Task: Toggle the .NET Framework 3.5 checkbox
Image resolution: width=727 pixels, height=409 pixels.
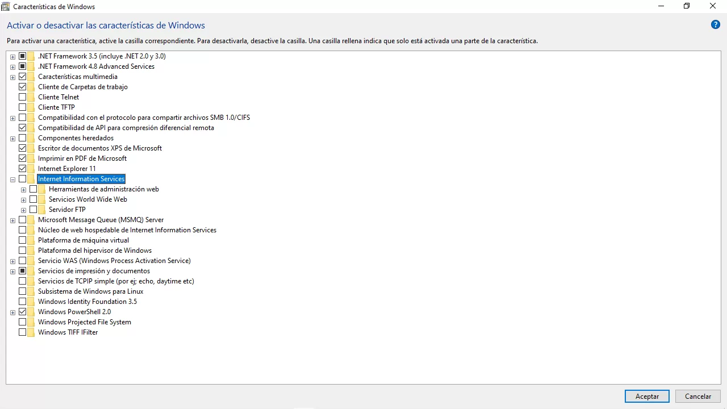Action: pyautogui.click(x=23, y=56)
